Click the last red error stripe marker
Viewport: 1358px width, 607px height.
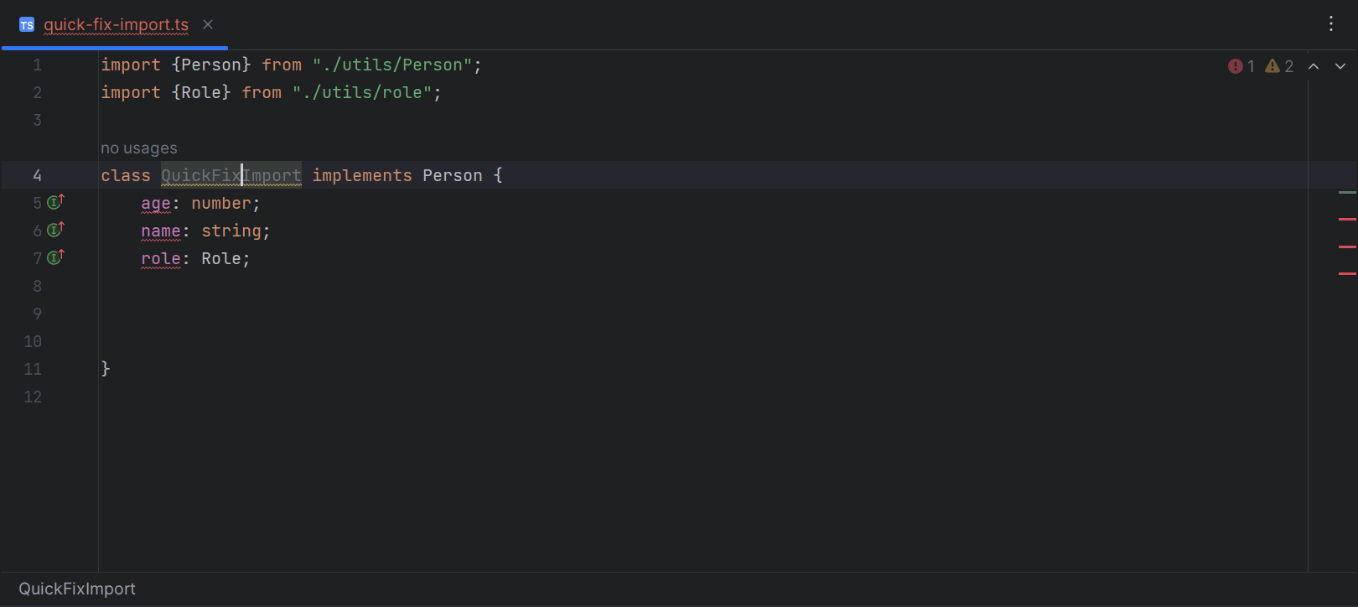click(1347, 273)
